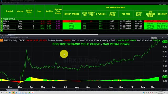Click the Volume Today column header

(x=29, y=11)
